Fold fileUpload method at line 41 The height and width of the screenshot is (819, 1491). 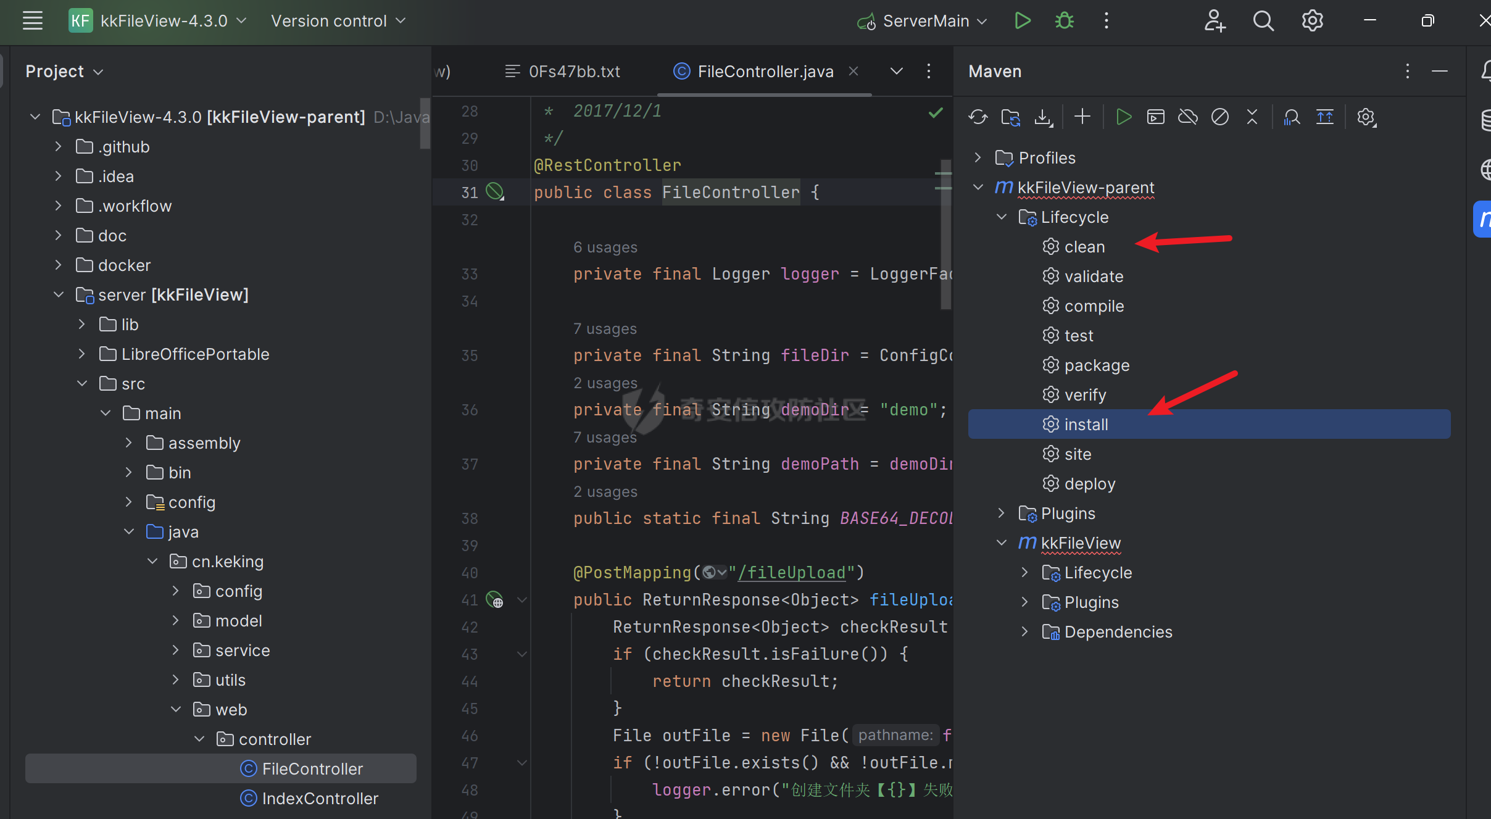tap(522, 599)
